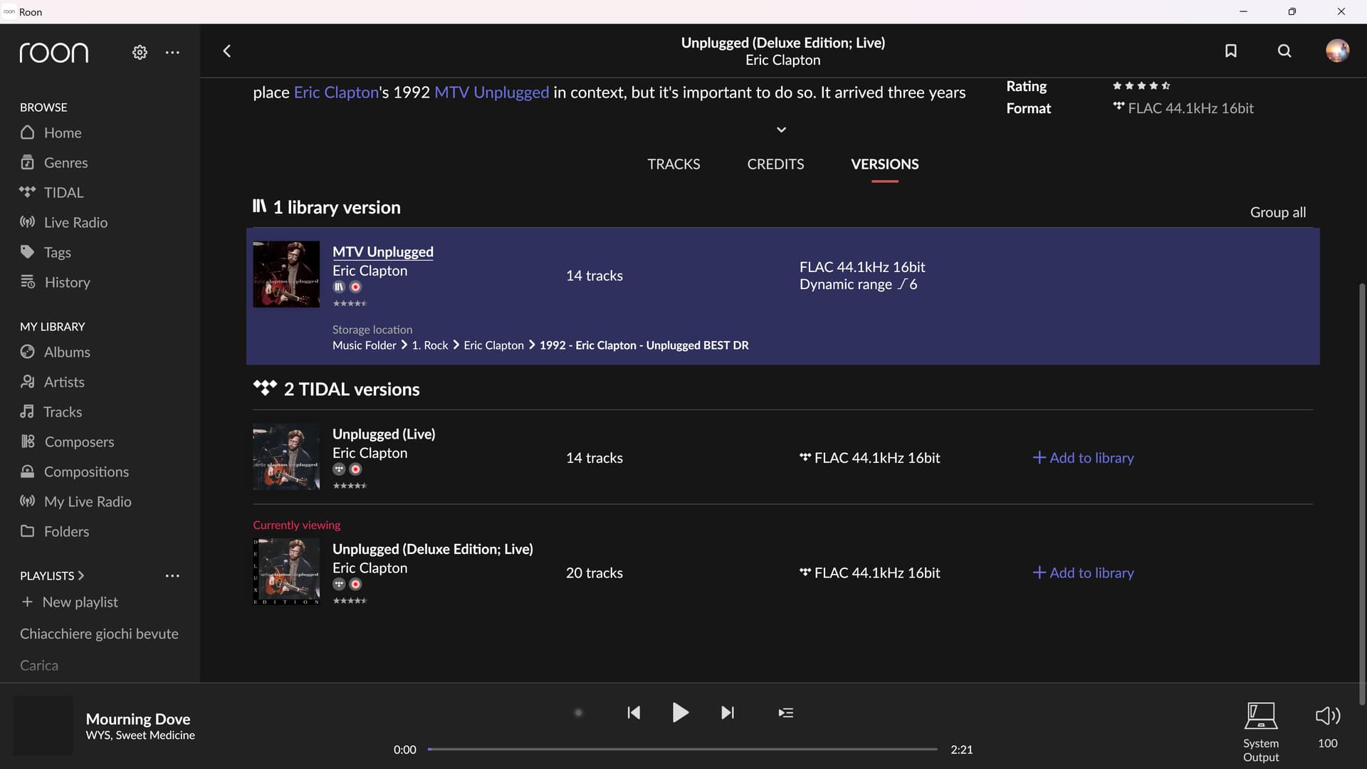
Task: Open Eric Clapton link in review
Action: point(336,93)
